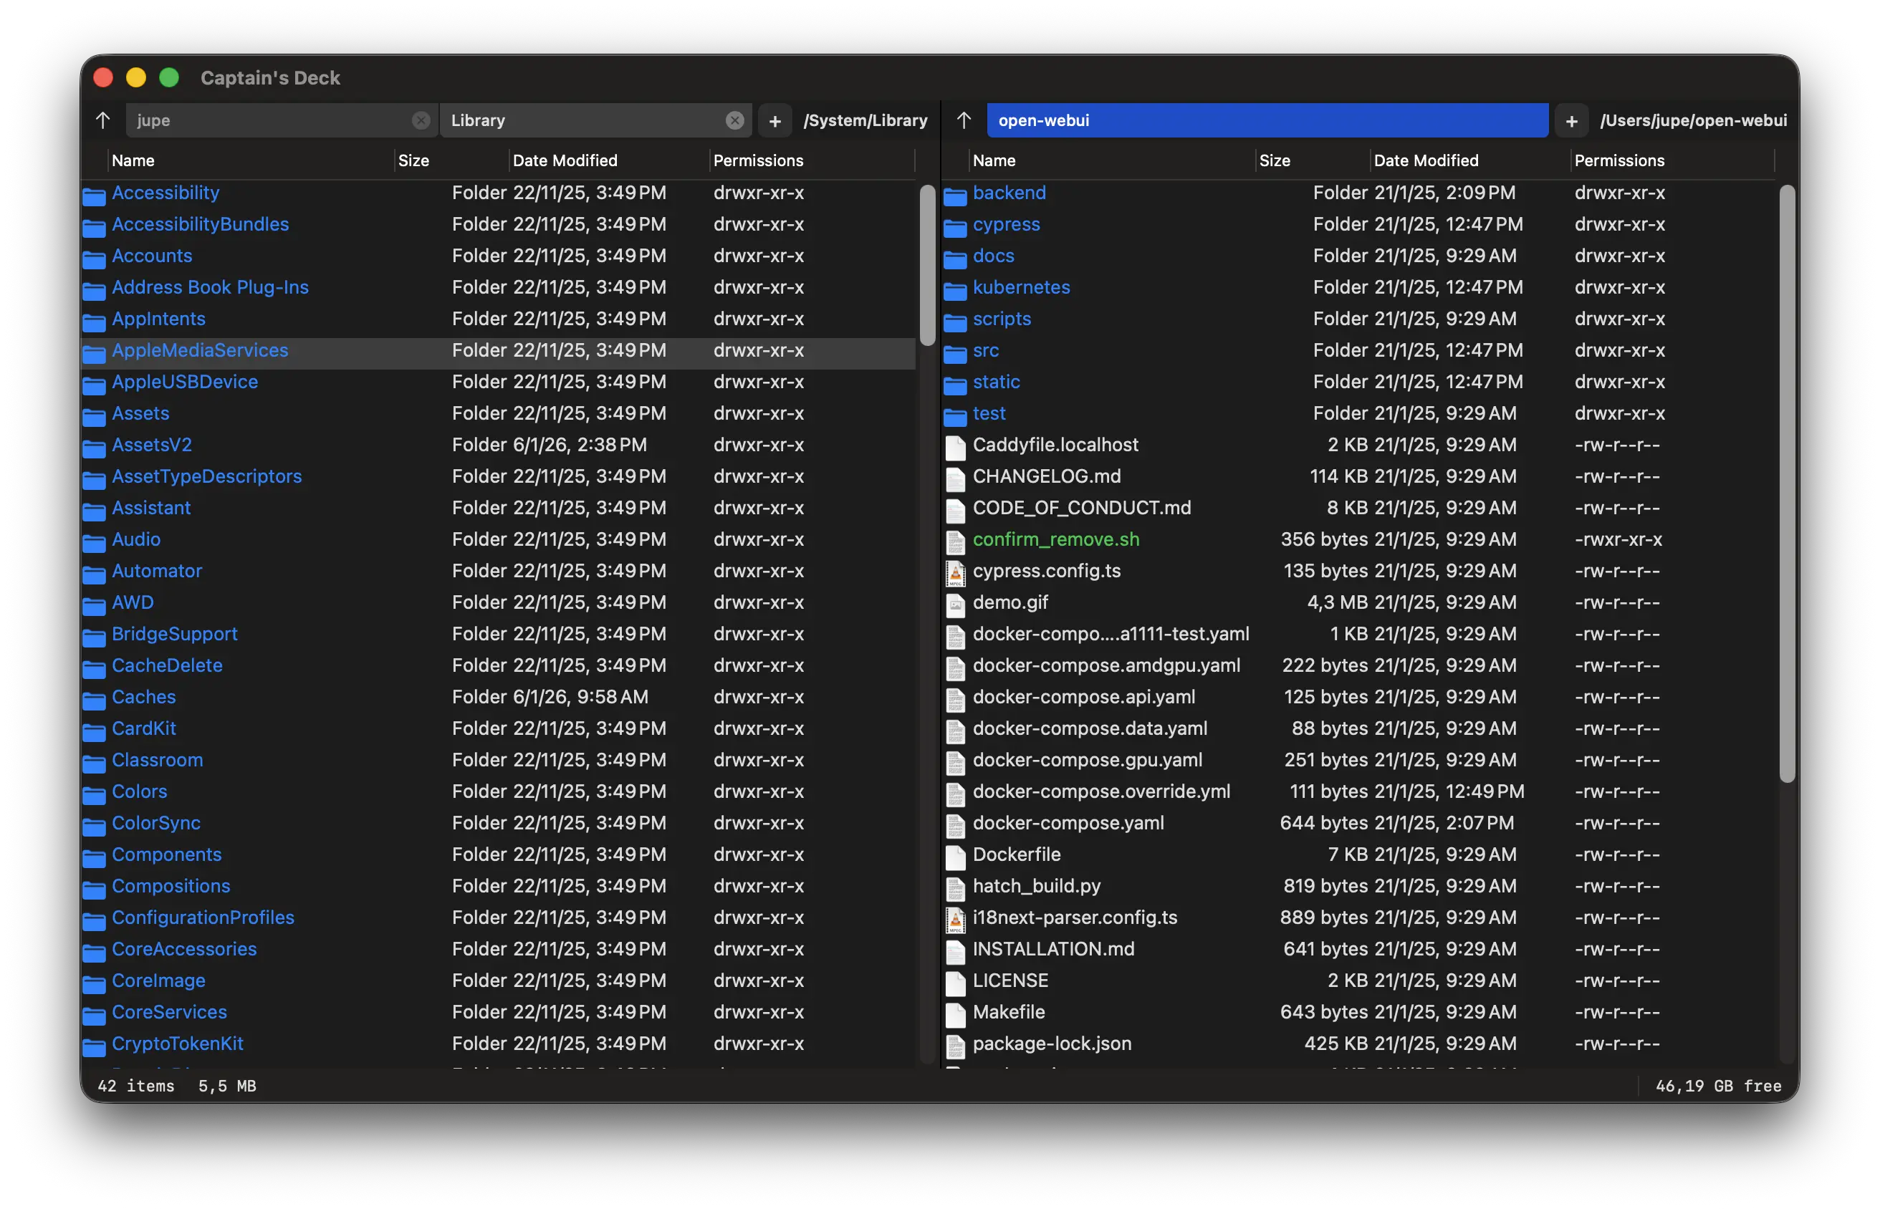1880x1209 pixels.
Task: Click the left pane vertical scrollbar
Action: pyautogui.click(x=926, y=265)
